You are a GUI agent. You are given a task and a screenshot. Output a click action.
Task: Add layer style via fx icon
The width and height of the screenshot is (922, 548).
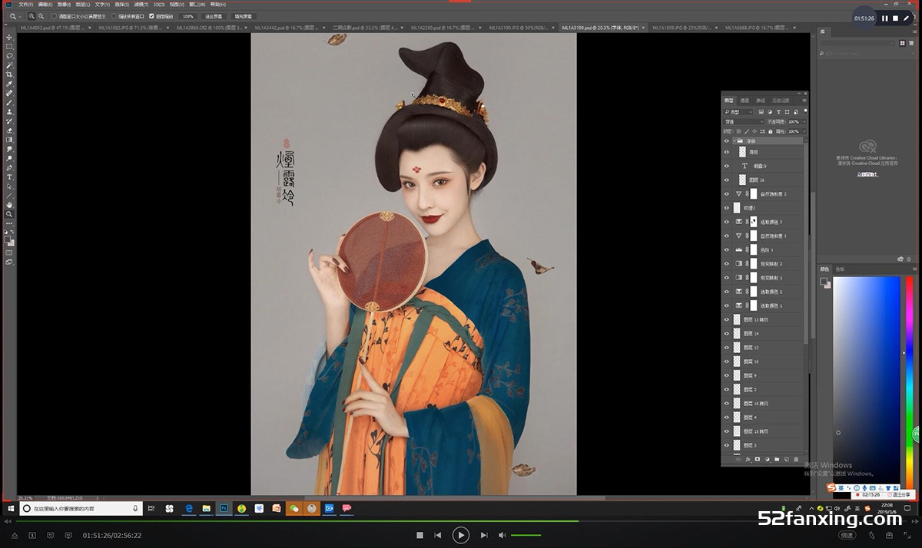(x=748, y=459)
